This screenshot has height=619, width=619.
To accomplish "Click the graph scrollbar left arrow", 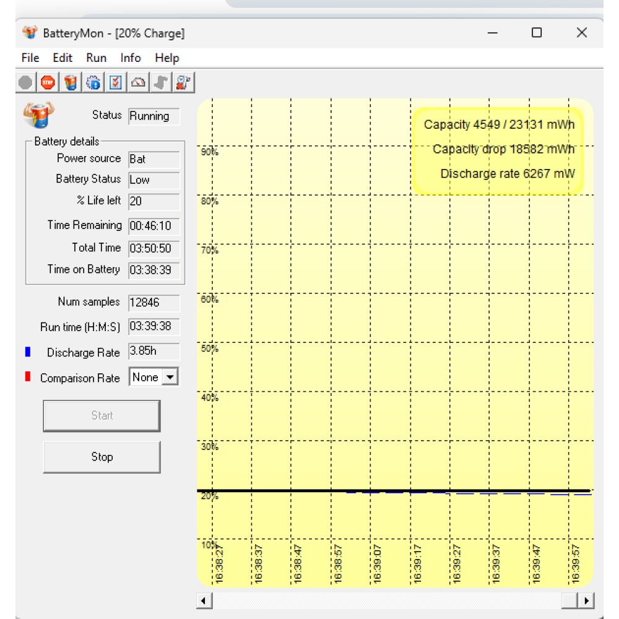I will (204, 601).
